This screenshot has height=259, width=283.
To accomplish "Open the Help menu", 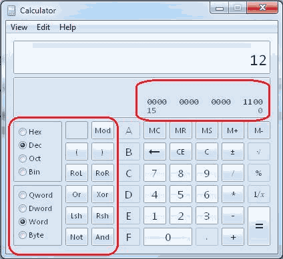I will click(67, 27).
